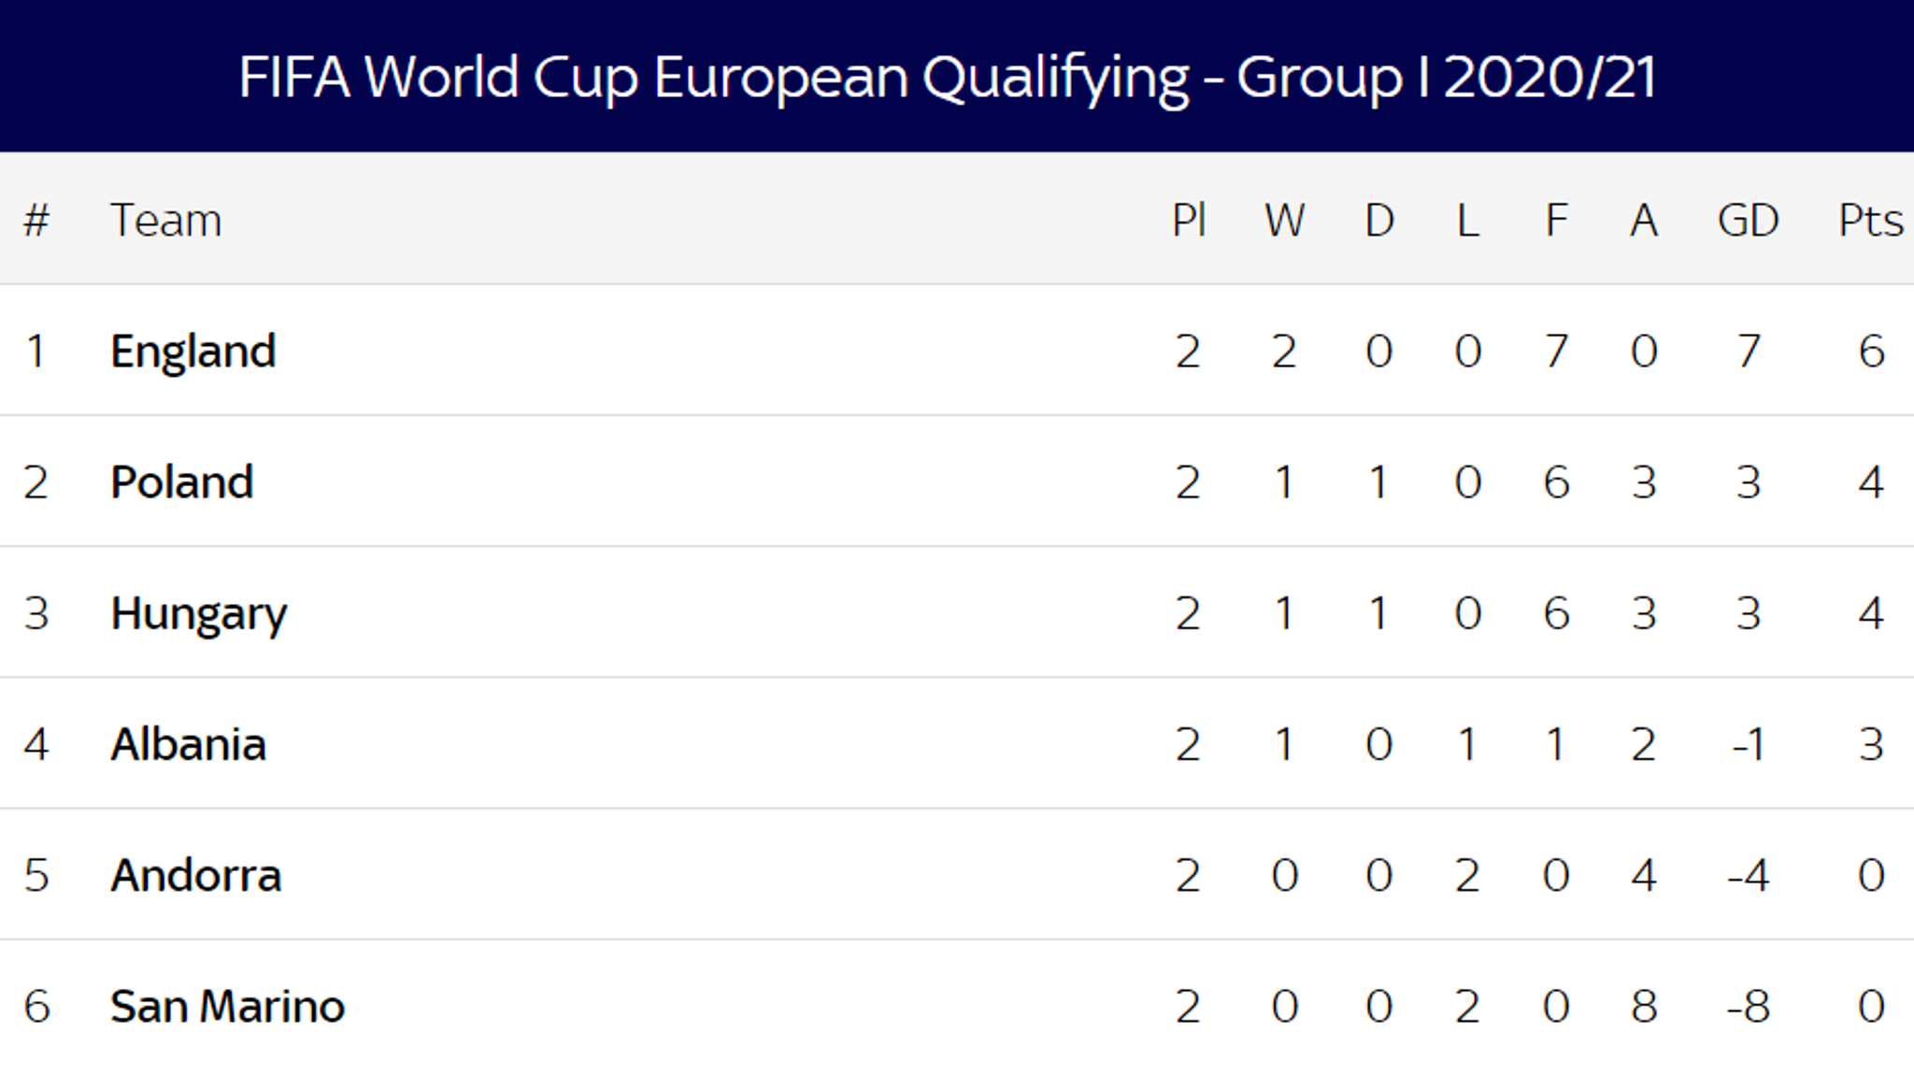Click the A column header

click(x=1644, y=222)
